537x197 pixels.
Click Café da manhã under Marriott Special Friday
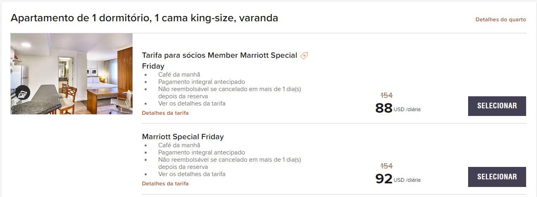(x=179, y=145)
